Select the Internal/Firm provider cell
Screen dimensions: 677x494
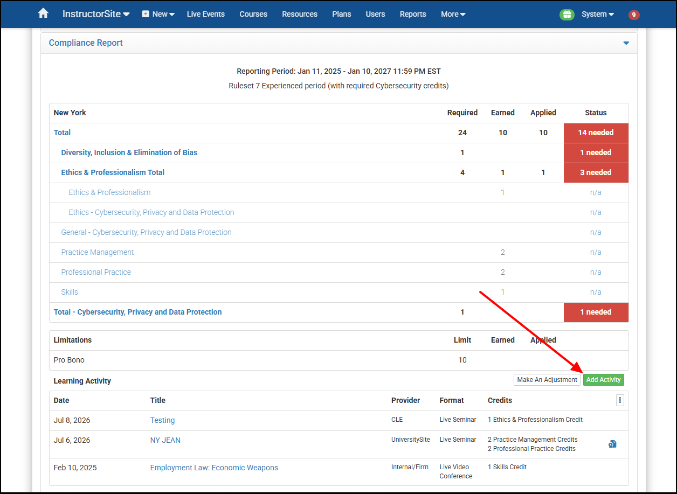tap(410, 467)
